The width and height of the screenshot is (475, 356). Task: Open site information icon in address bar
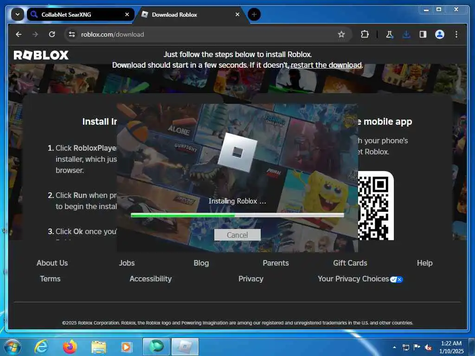72,34
